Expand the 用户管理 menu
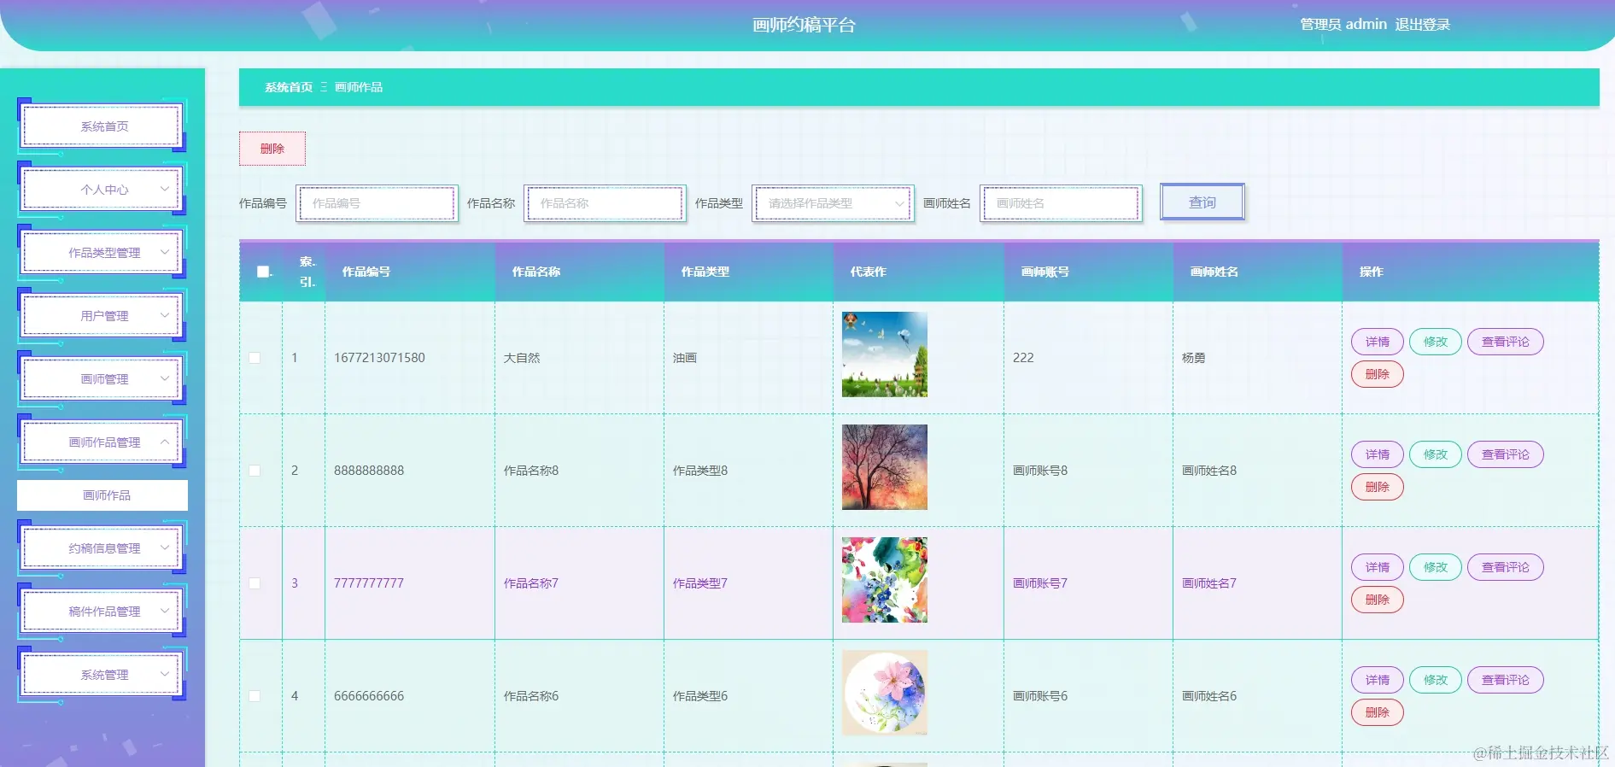Screen dimensions: 1615x767 tap(102, 316)
